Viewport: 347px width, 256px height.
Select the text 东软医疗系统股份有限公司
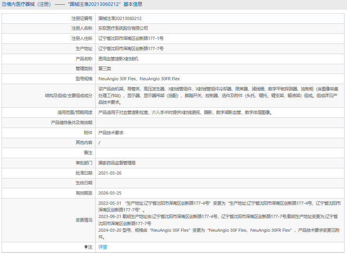pos(123,28)
